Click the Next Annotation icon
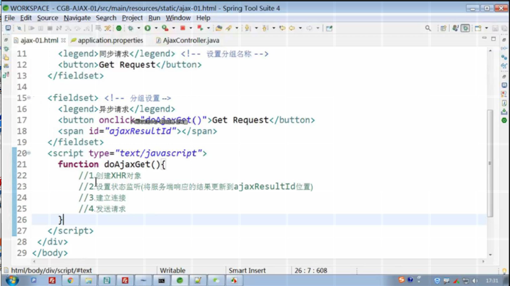510x286 pixels. 248,28
